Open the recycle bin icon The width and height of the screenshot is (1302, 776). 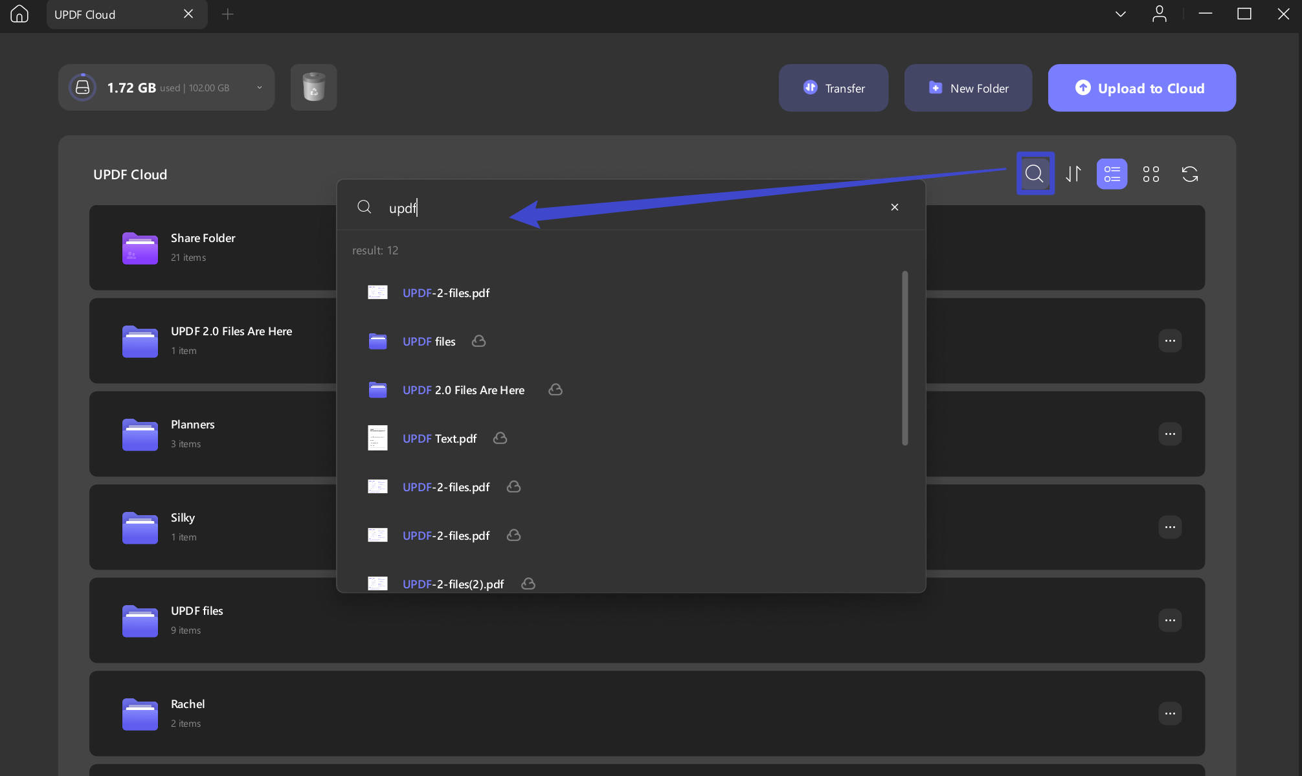click(313, 87)
